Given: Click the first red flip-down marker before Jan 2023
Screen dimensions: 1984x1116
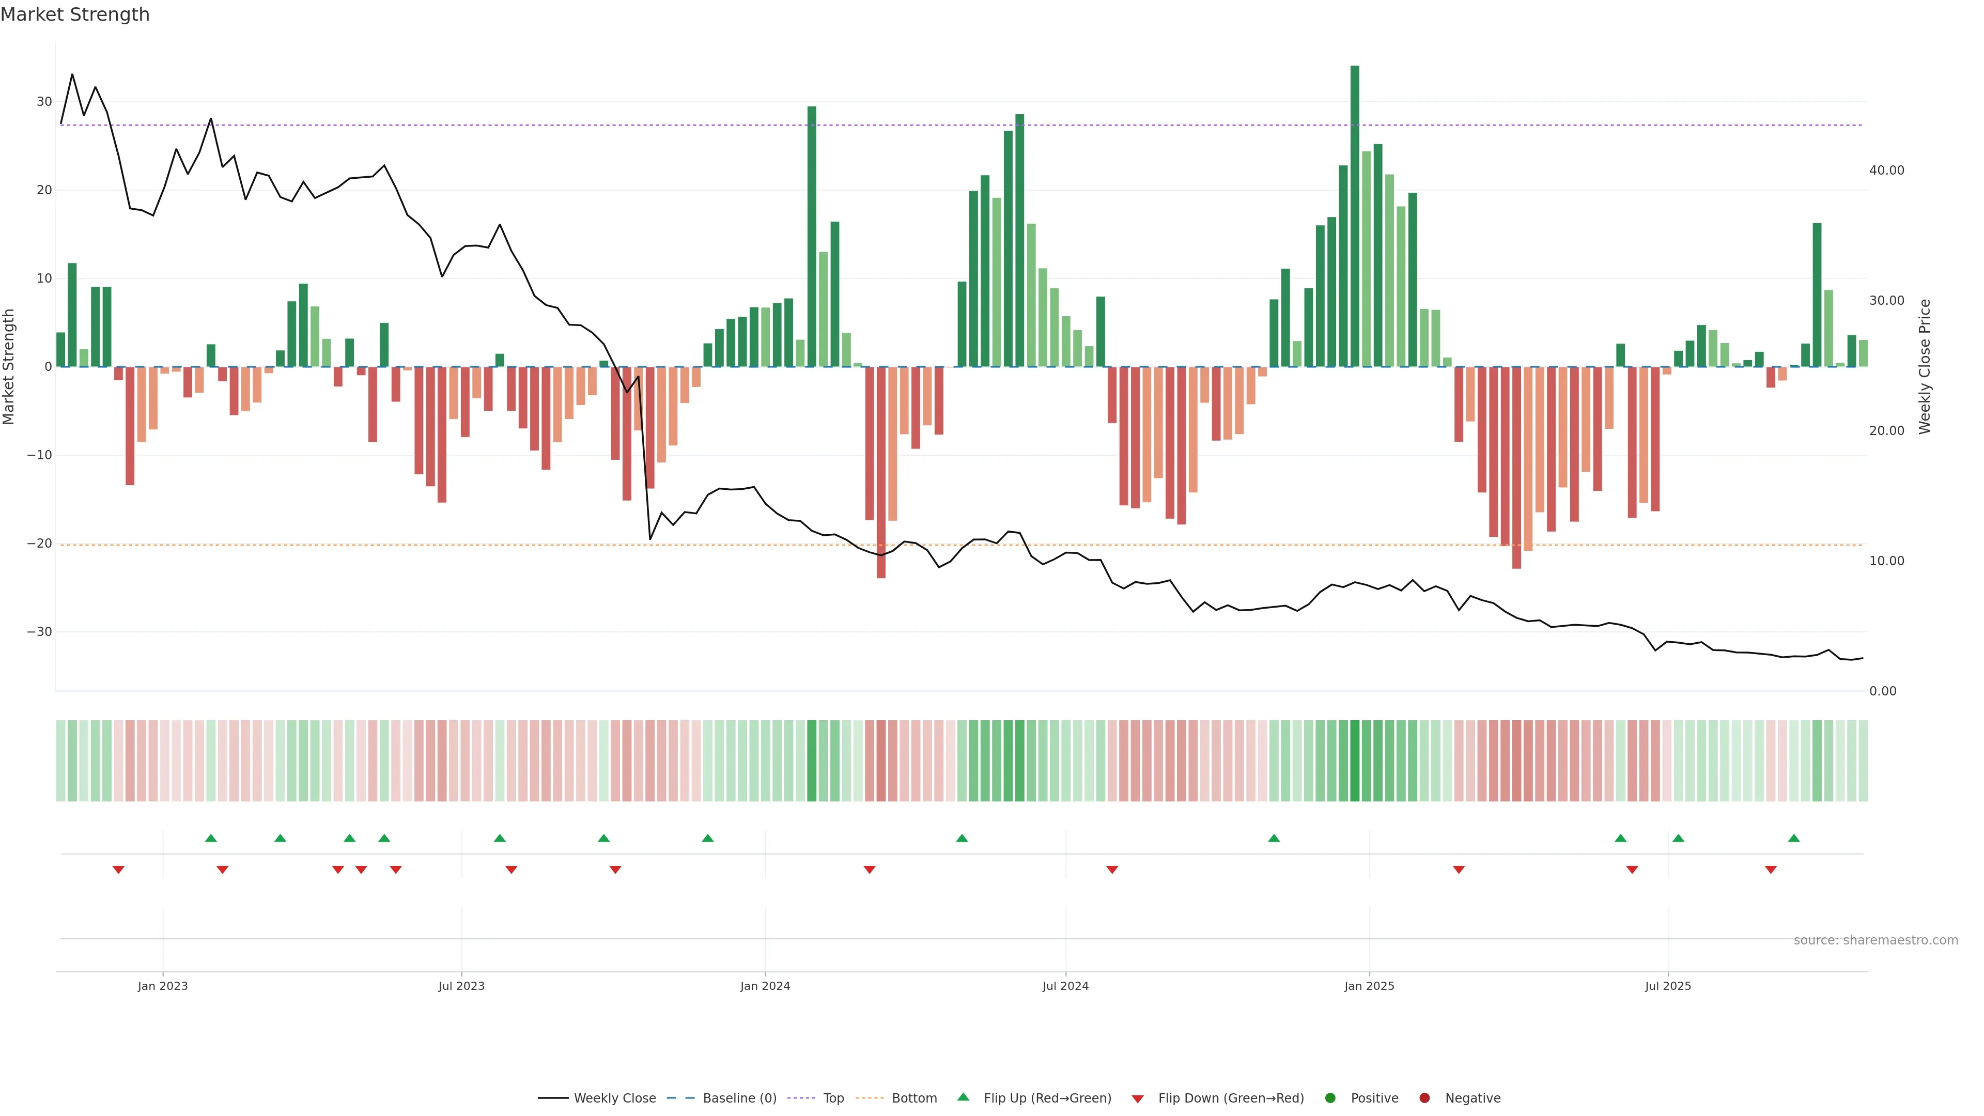Looking at the screenshot, I should point(119,870).
